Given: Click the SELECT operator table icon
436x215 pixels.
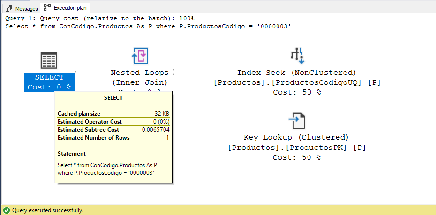Looking at the screenshot, I should [49, 60].
